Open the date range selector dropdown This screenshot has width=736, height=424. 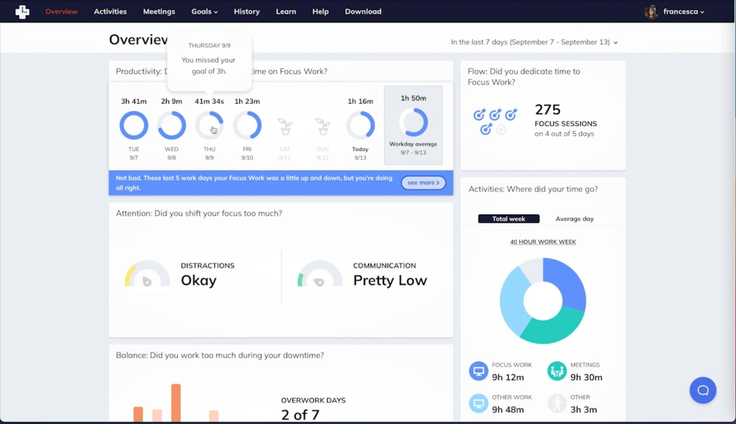[x=535, y=42]
